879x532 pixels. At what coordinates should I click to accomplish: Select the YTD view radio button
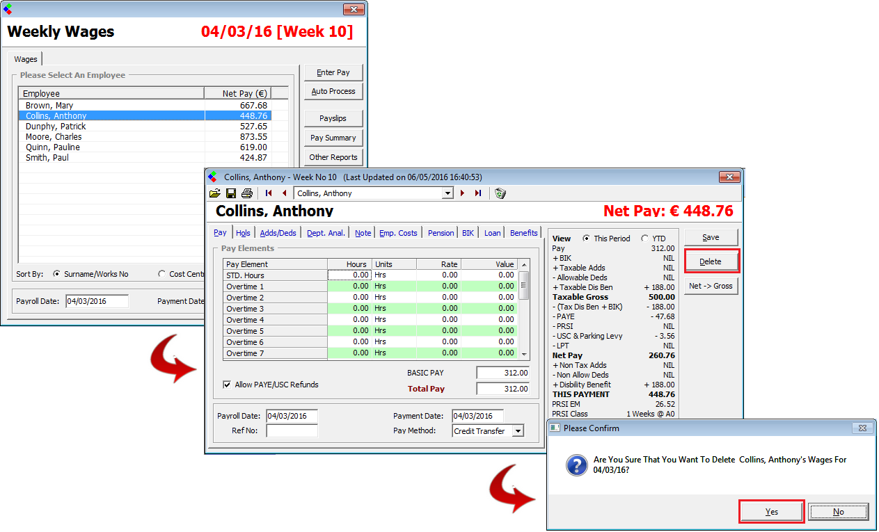644,239
